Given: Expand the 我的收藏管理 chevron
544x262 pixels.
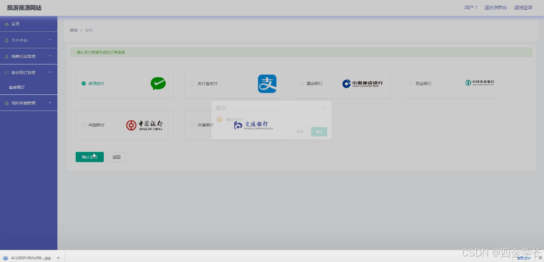Looking at the screenshot, I should (50, 103).
